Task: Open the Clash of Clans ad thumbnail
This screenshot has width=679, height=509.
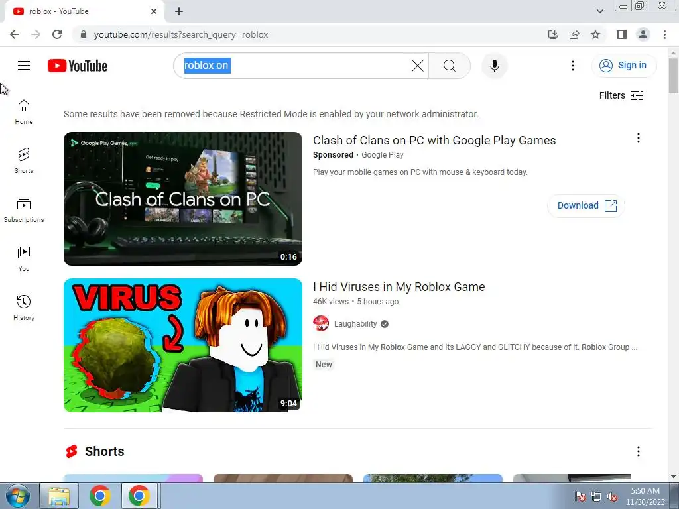Action: (183, 199)
